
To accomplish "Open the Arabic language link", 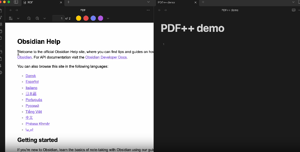I will tap(30, 130).
